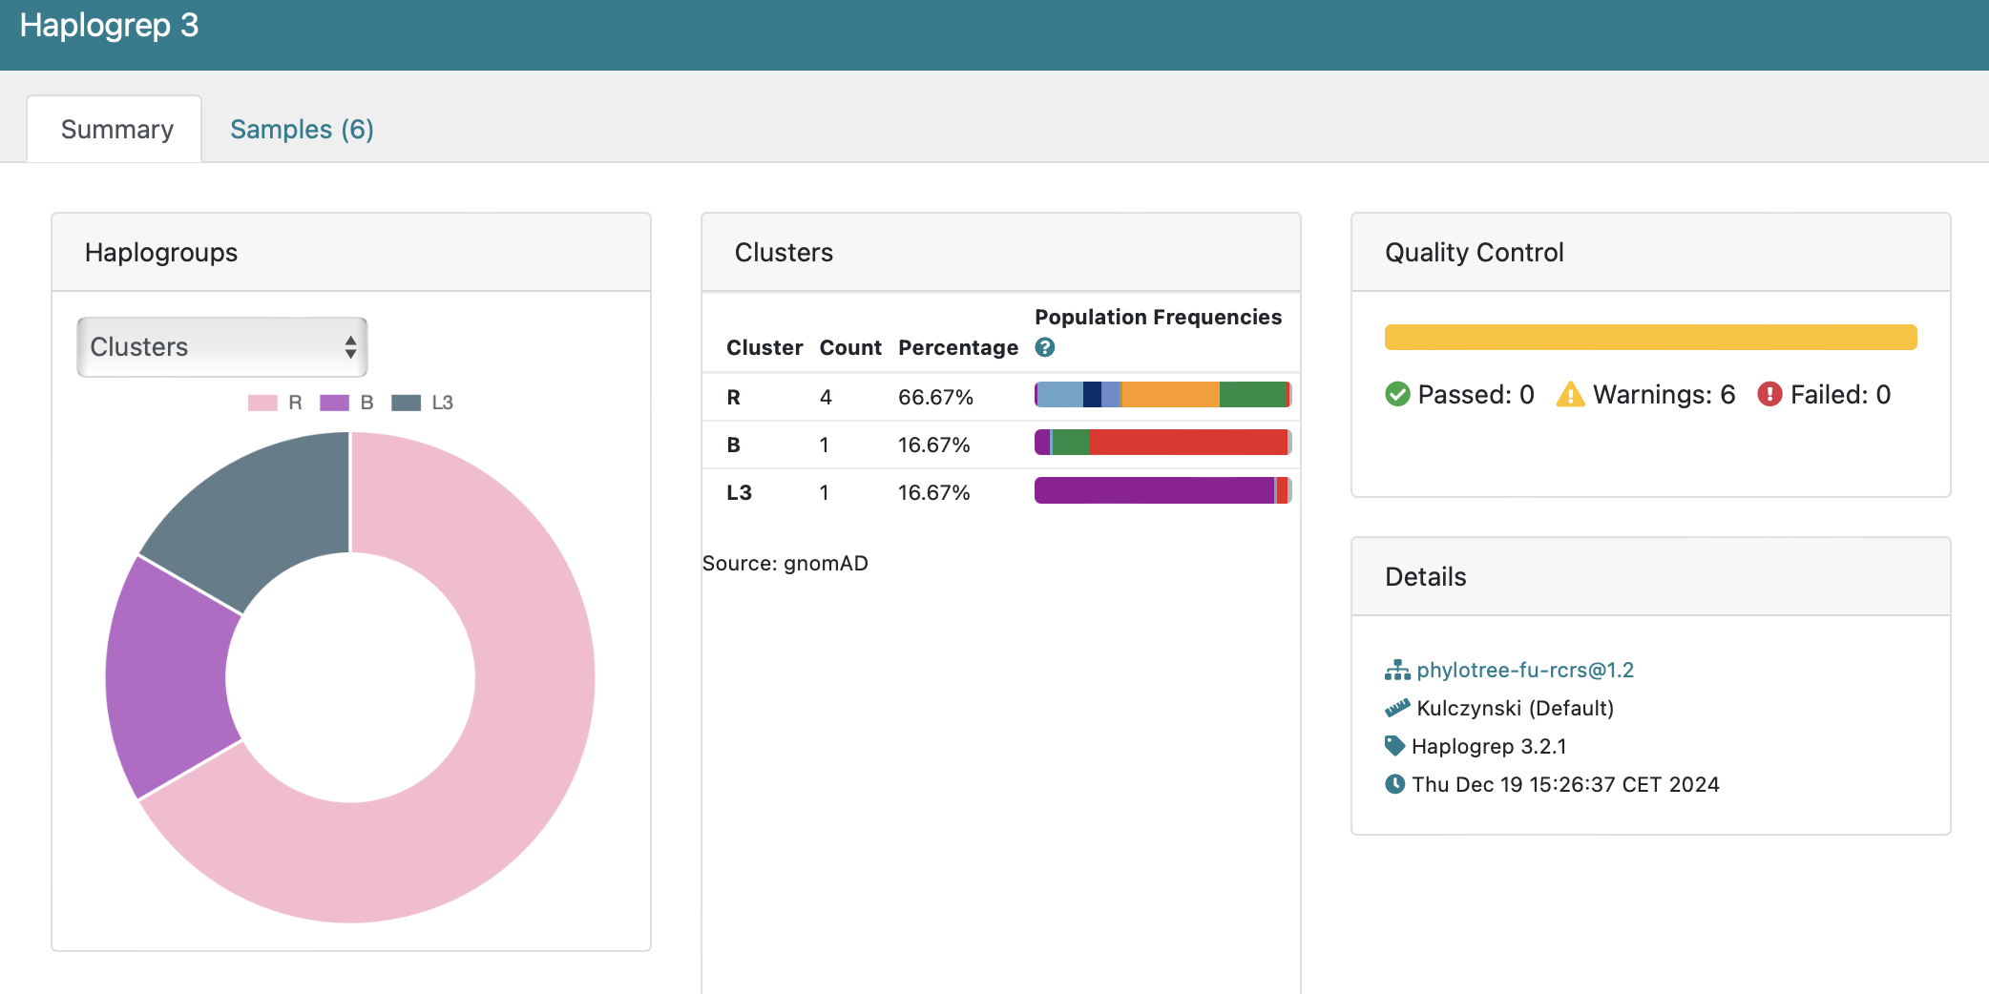Click the purple B donut chart segment

[x=167, y=677]
